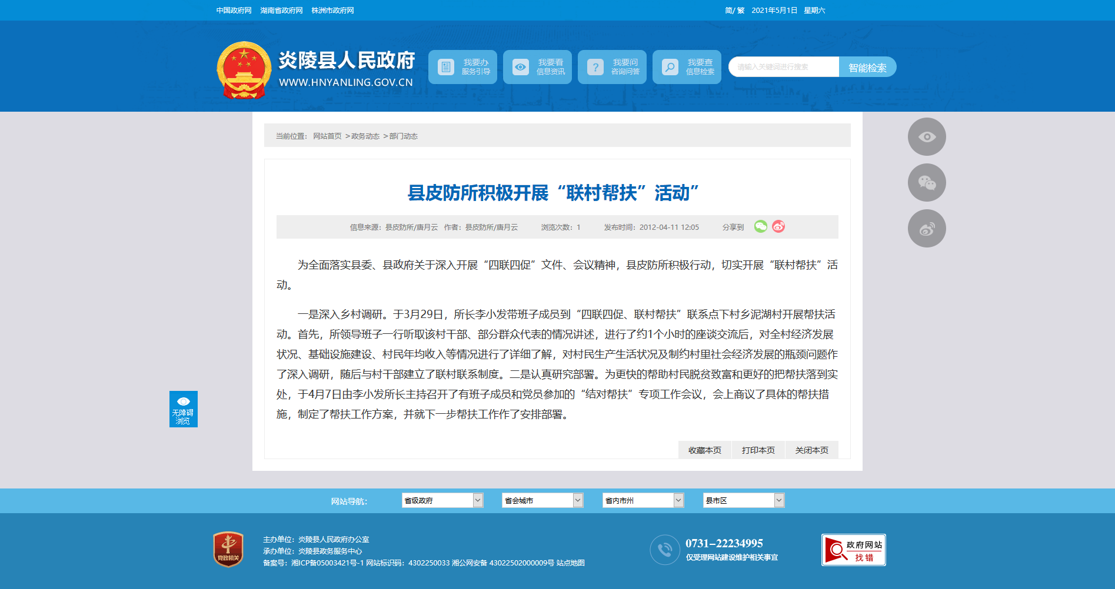Open 我要办 服务引导 service guide
Image resolution: width=1115 pixels, height=589 pixels.
(x=462, y=67)
